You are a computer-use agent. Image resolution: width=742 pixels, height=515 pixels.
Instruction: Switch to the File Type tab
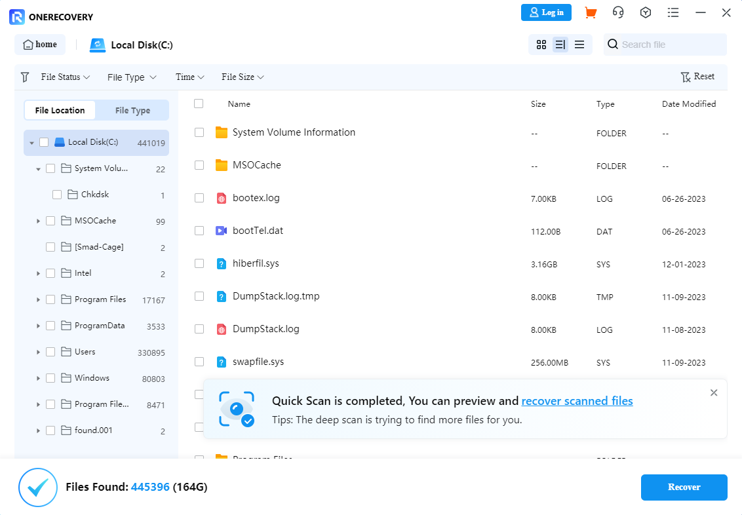(x=133, y=110)
